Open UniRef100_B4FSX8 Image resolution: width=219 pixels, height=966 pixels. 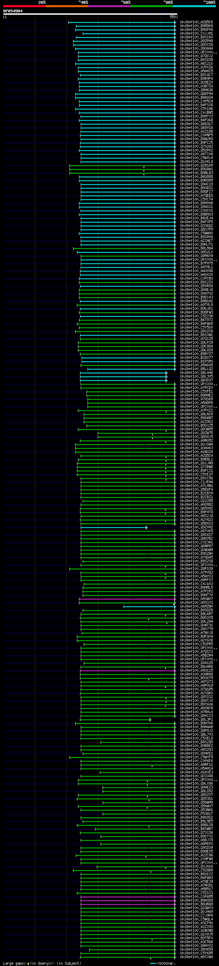point(196,105)
